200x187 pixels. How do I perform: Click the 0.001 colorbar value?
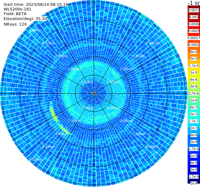[194, 17]
